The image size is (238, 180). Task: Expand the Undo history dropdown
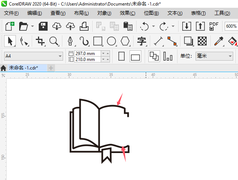[153, 26]
